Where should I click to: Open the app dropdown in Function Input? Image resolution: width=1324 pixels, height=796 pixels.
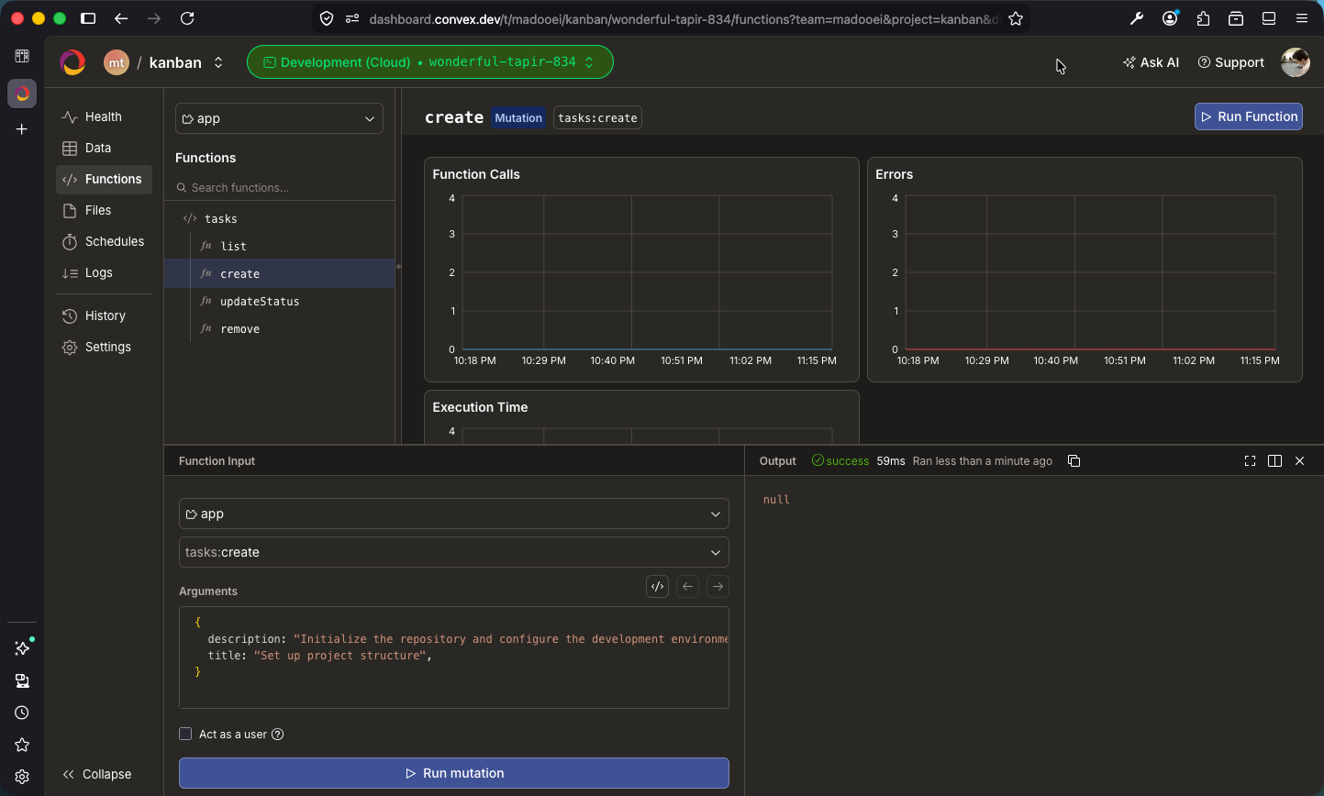coord(453,514)
